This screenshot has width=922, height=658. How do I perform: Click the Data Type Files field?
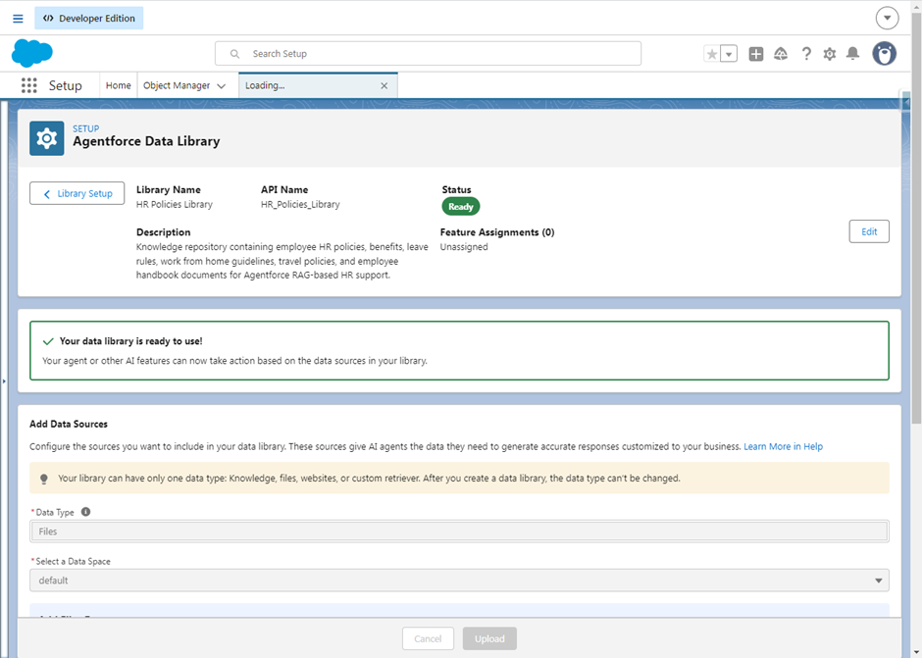click(459, 531)
